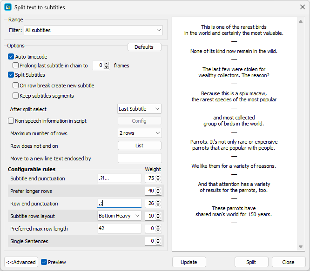This screenshot has height=271, width=310.
Task: Expand the After split select dropdown
Action: 139,109
